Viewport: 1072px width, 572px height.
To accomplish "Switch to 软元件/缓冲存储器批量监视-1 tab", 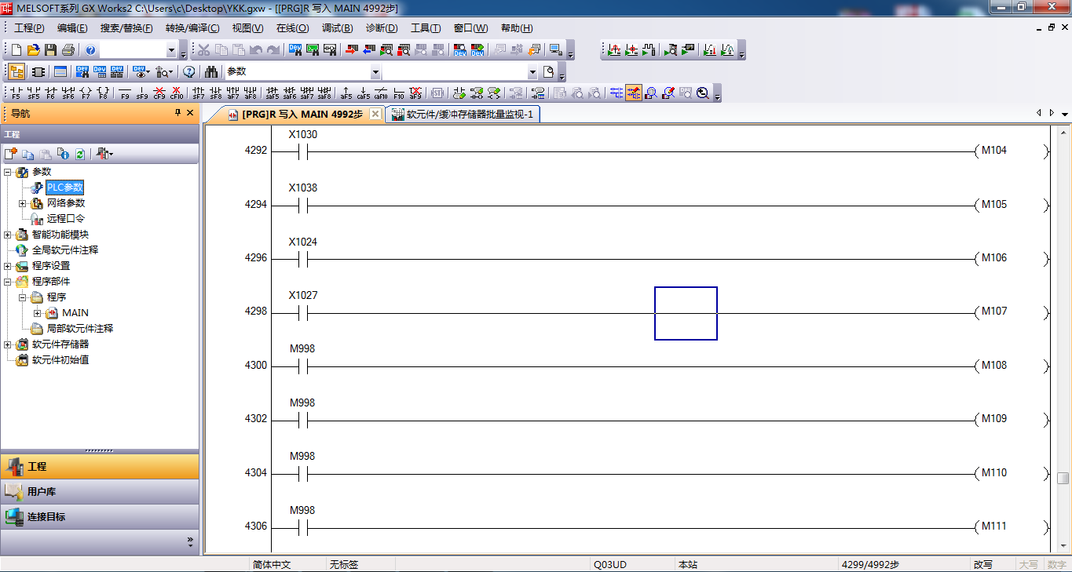I will (463, 115).
